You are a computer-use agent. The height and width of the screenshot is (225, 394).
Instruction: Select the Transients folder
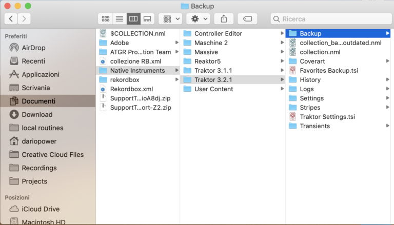tap(338, 126)
